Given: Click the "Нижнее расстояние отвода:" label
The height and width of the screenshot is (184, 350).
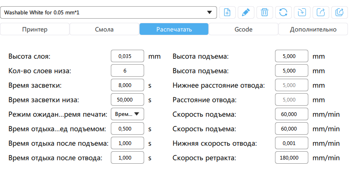Looking at the screenshot, I should 219,85.
